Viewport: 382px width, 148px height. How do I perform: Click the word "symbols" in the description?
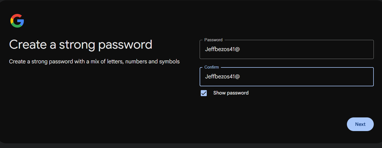(169, 61)
